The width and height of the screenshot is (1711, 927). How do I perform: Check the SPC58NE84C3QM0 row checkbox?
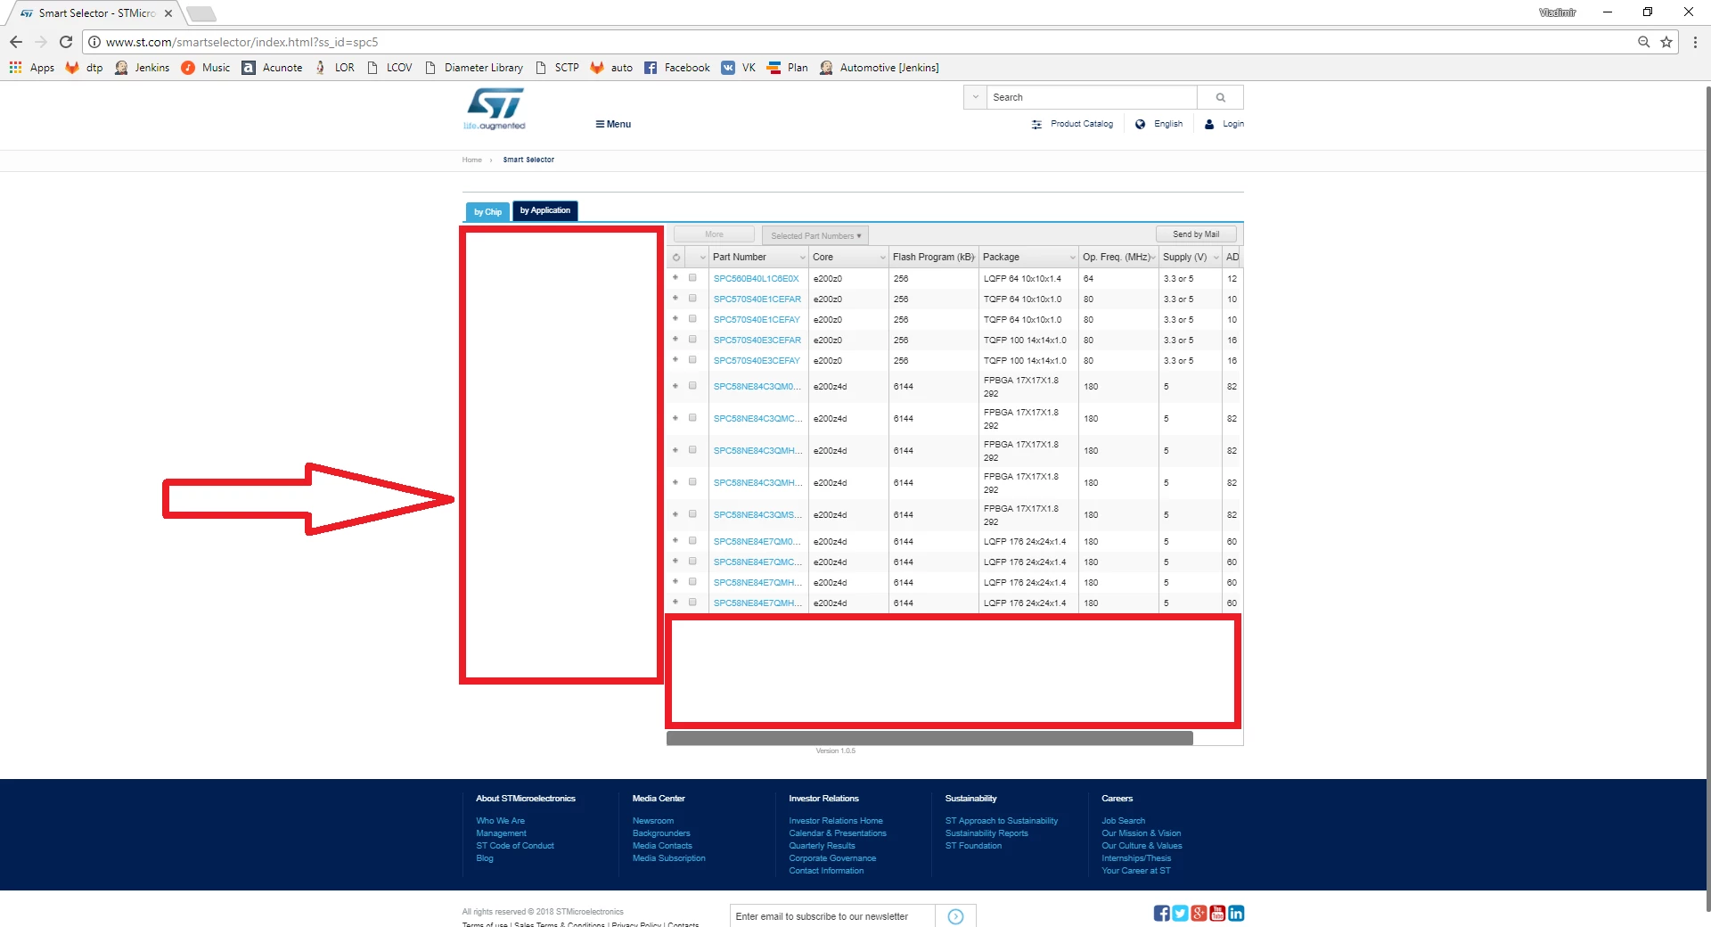click(692, 386)
